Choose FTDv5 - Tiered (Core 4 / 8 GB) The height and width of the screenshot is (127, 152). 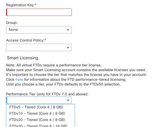(40, 107)
